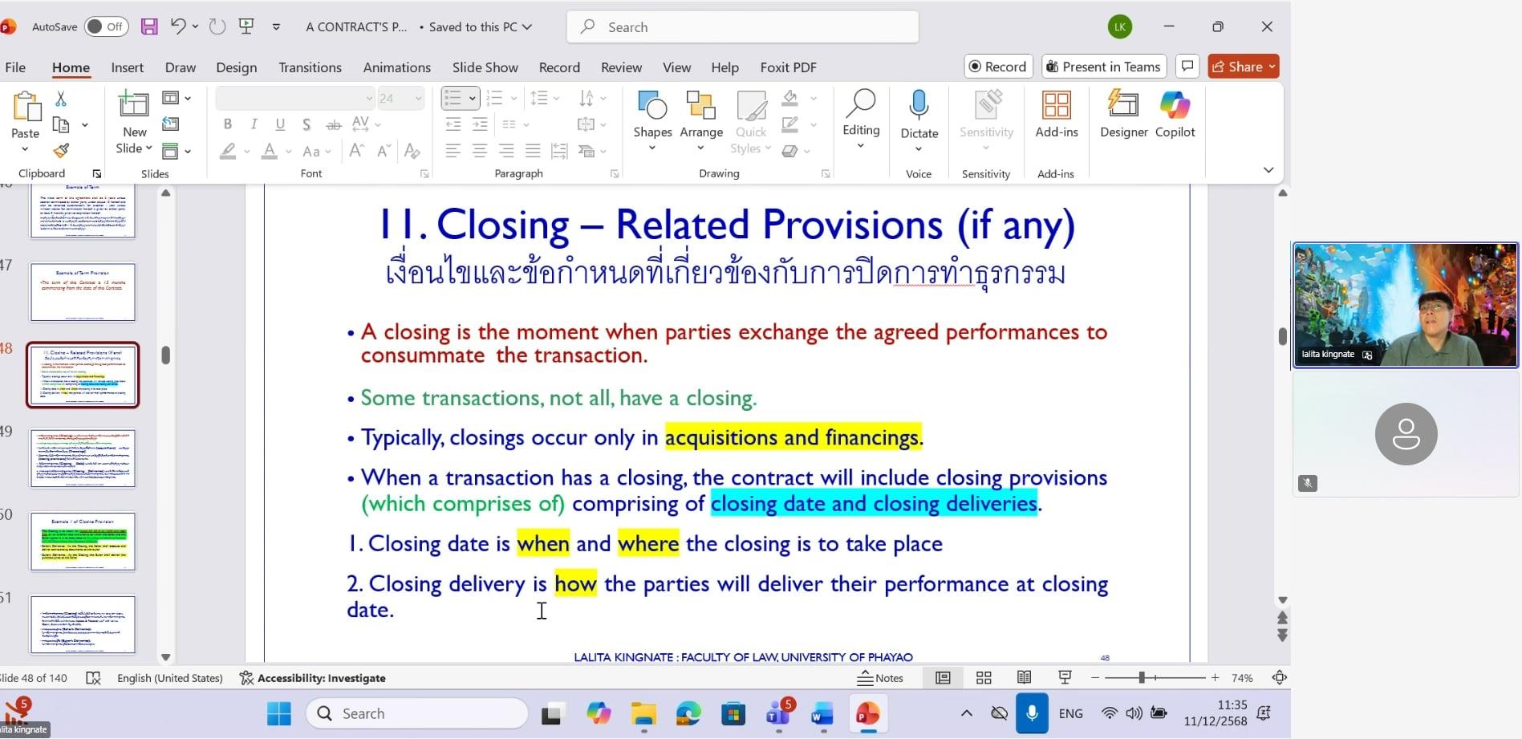Image resolution: width=1522 pixels, height=739 pixels.
Task: Select slide 50 thumbnail in panel
Action: (x=83, y=542)
